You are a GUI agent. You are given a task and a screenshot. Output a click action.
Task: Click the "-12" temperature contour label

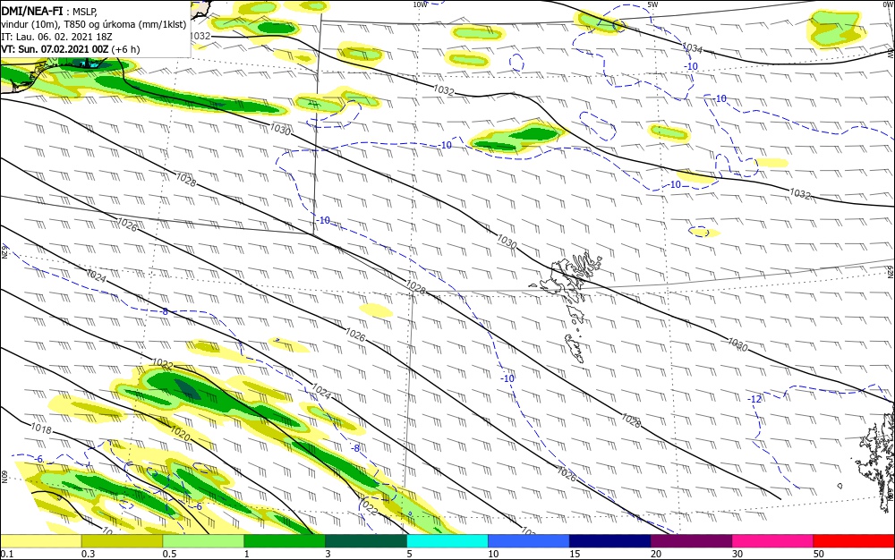tap(754, 399)
